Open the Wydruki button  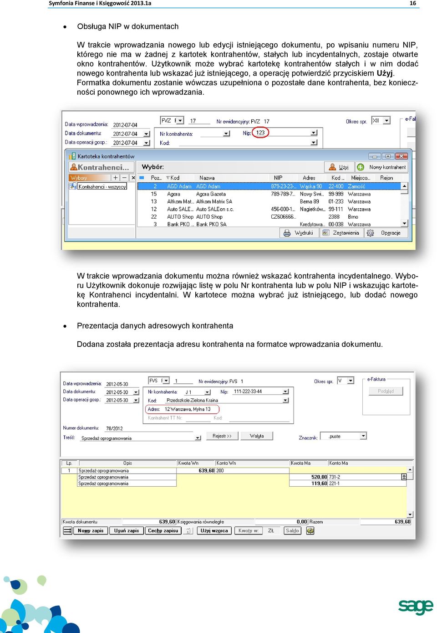point(299,233)
